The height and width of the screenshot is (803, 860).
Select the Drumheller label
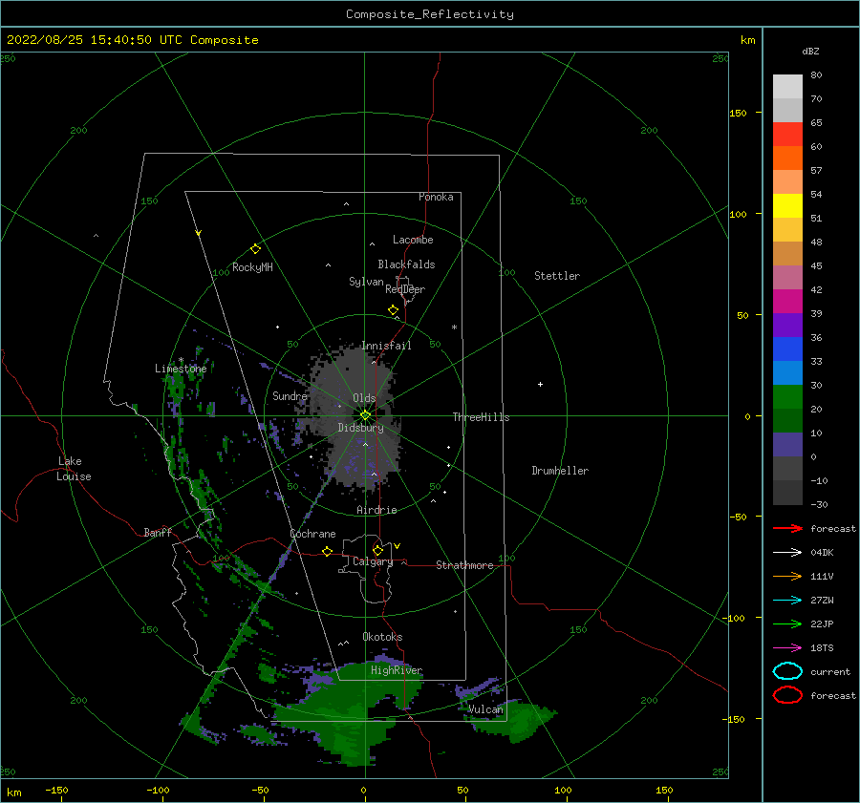(x=560, y=471)
